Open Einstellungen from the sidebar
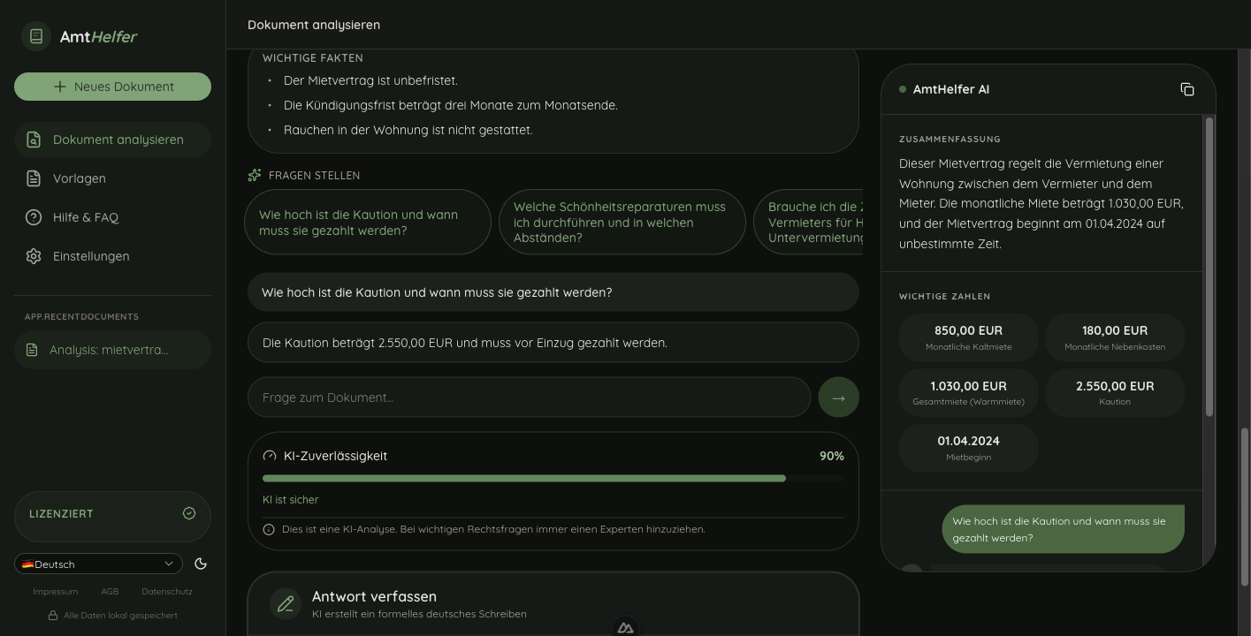Image resolution: width=1251 pixels, height=636 pixels. [x=90, y=256]
